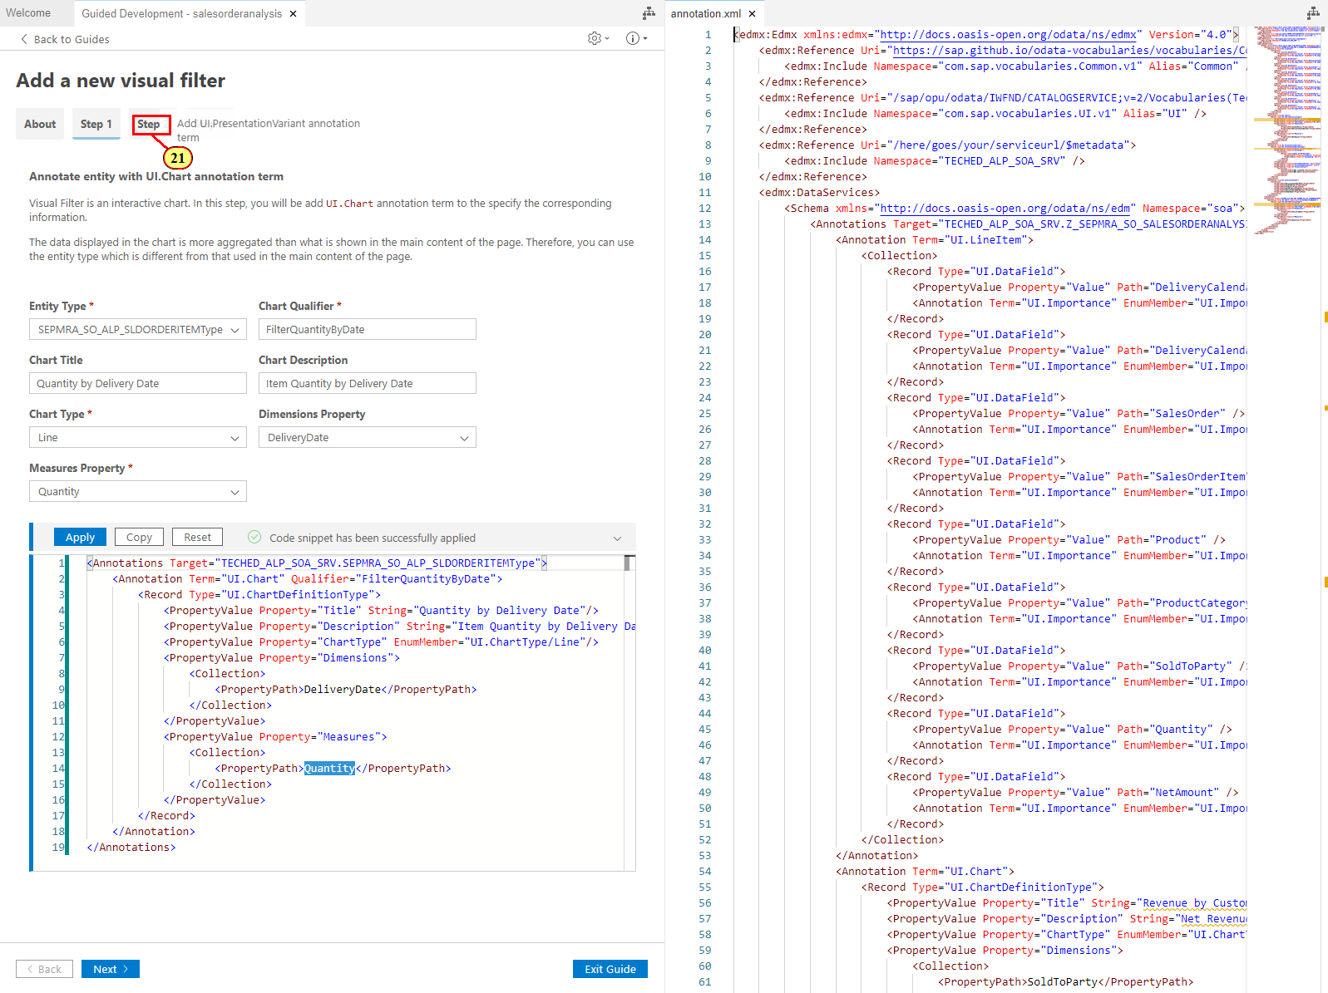Click the green success check icon
The image size is (1328, 993).
pos(254,537)
